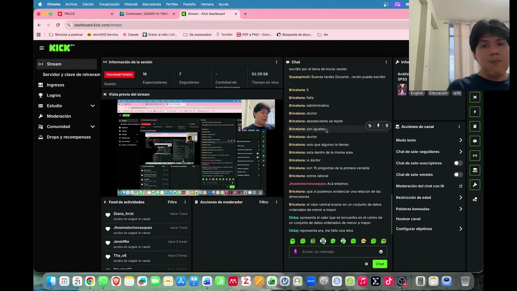Click broadcast signal icon in right sidebar

pyautogui.click(x=475, y=156)
